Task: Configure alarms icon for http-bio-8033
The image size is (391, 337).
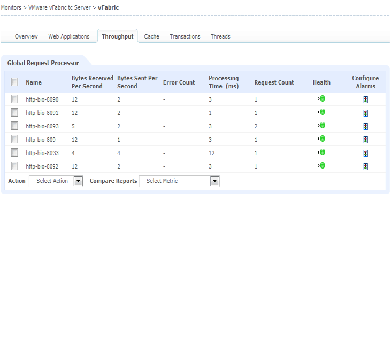Action: (x=365, y=153)
